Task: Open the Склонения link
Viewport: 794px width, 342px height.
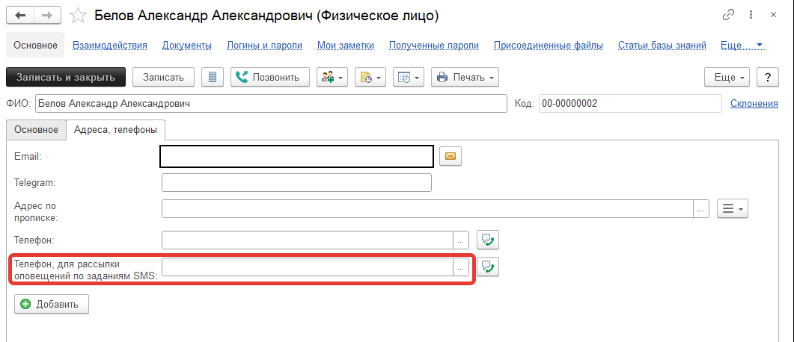Action: (754, 104)
